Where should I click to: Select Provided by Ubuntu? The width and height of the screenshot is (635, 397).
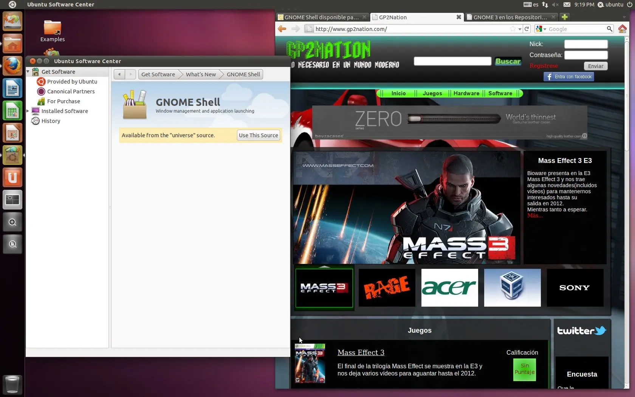coord(67,81)
